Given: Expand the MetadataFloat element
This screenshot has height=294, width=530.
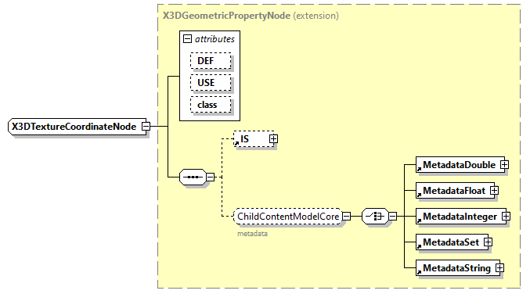Looking at the screenshot, I should pyautogui.click(x=494, y=190).
